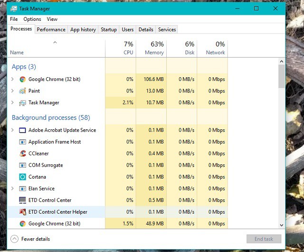The width and height of the screenshot is (304, 252).
Task: Click the Task Manager process row icon
Action: [x=22, y=103]
